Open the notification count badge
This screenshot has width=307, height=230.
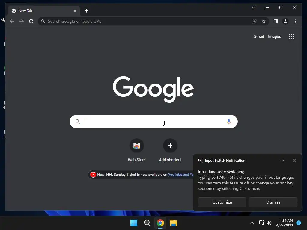click(299, 223)
